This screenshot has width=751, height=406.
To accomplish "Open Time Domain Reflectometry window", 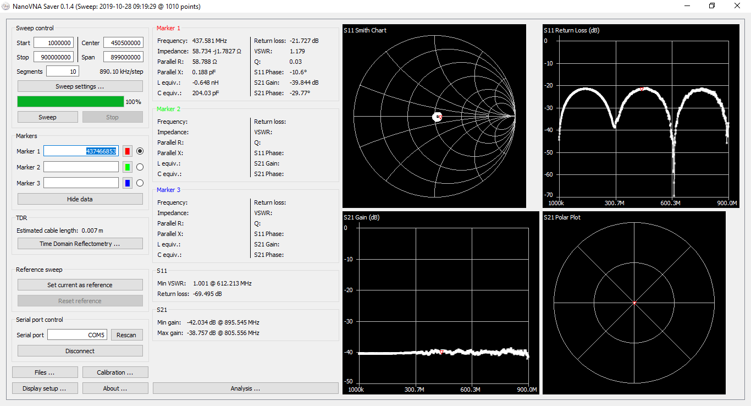I will pos(80,244).
